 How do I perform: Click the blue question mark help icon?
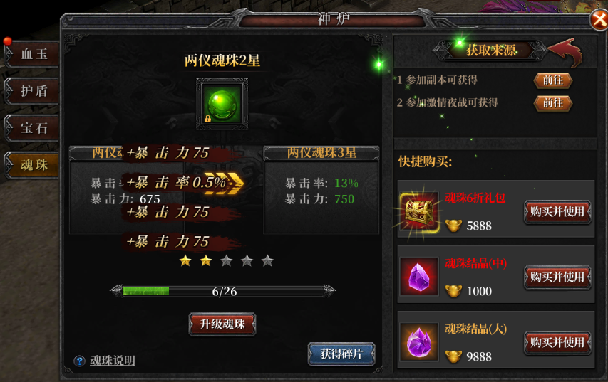(79, 361)
